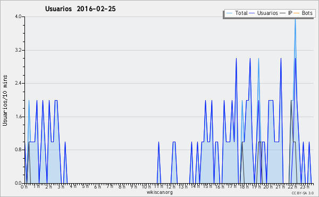The image size is (319, 197).
Task: Click the 12 h x-axis label
Action: click(x=171, y=186)
